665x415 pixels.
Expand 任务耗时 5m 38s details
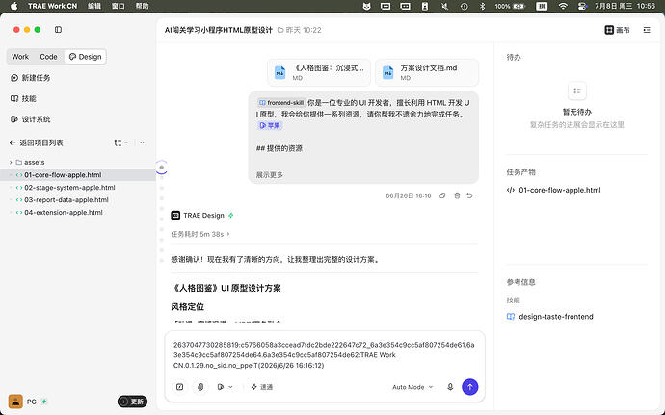coord(200,234)
